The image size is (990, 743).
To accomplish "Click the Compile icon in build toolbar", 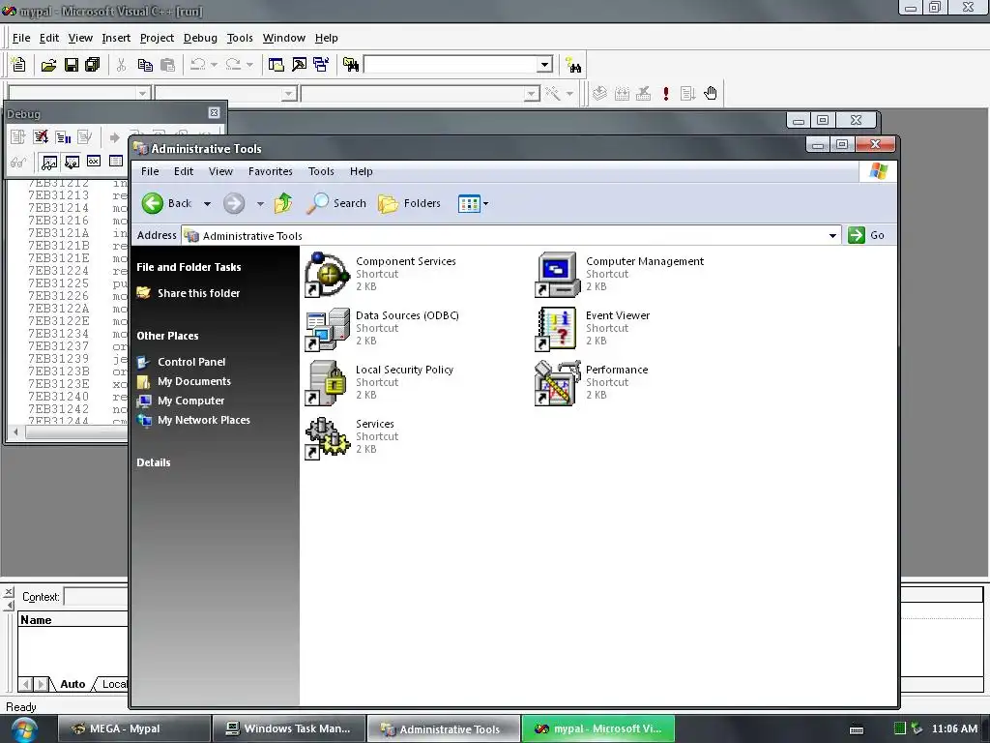I will (x=599, y=94).
